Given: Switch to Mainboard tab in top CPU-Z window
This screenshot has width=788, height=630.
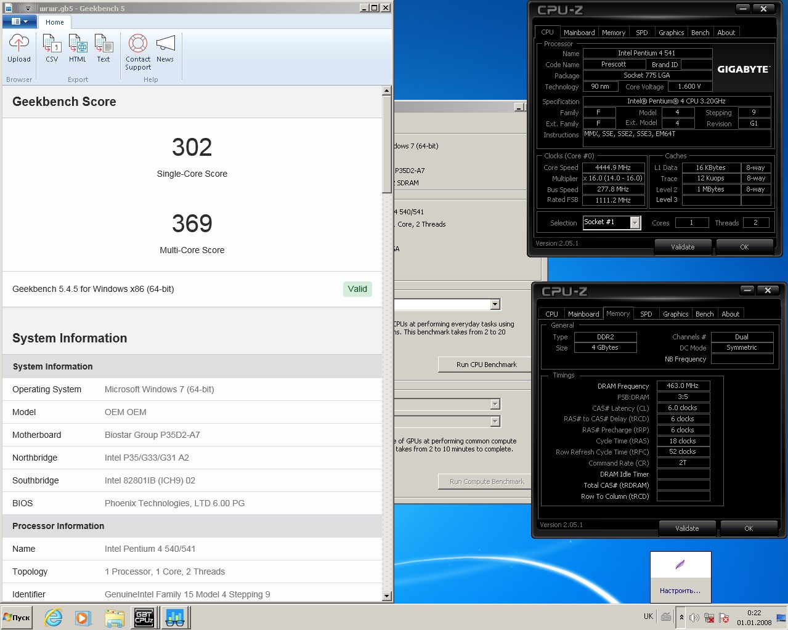Looking at the screenshot, I should [579, 33].
